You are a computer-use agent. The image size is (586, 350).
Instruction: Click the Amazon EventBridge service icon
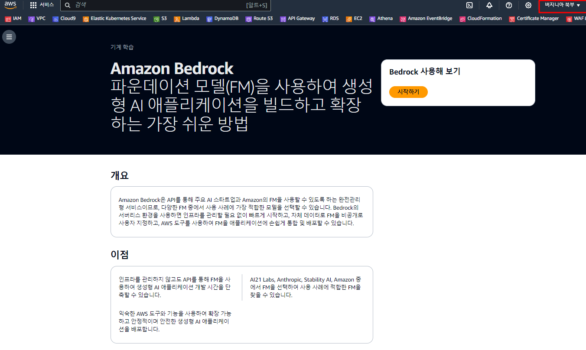[x=403, y=19]
